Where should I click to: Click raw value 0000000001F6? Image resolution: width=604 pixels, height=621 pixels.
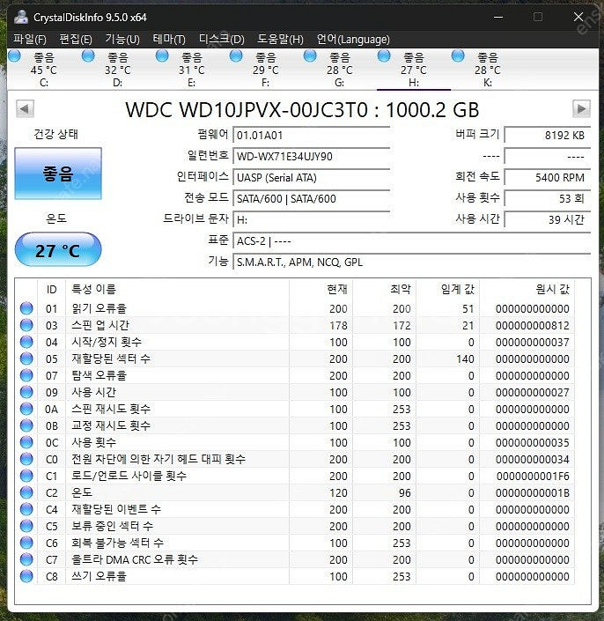tap(533, 476)
